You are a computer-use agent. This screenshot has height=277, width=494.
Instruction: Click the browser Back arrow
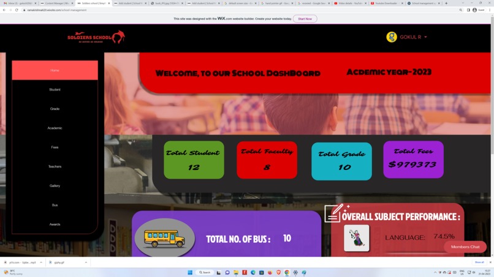pos(4,10)
